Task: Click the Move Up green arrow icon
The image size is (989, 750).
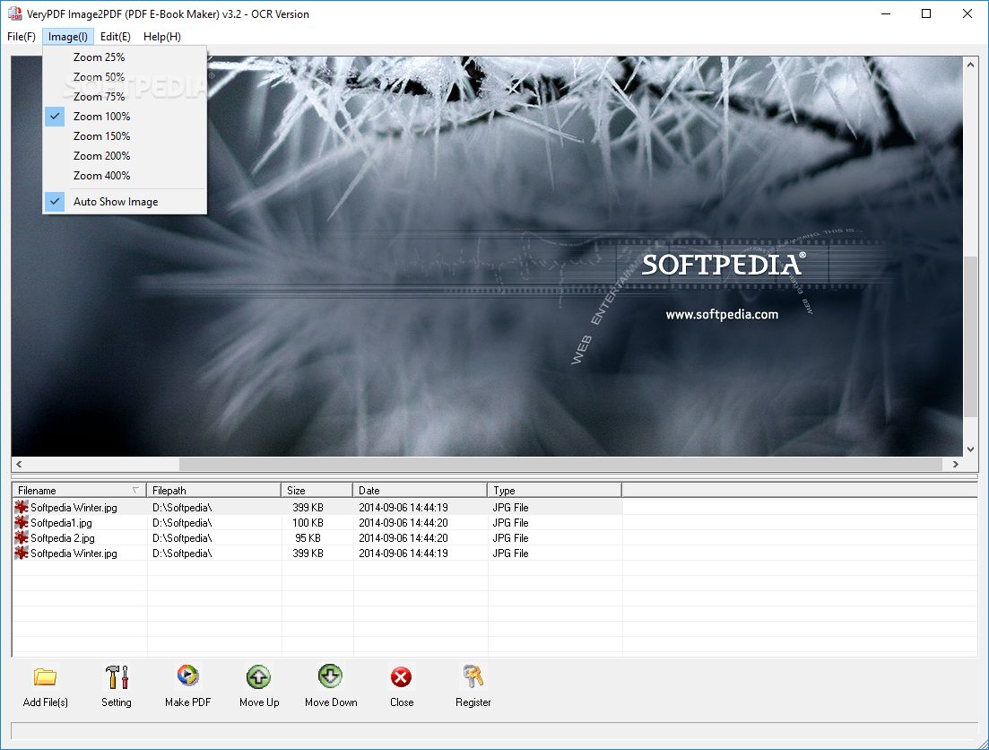Action: coord(258,676)
